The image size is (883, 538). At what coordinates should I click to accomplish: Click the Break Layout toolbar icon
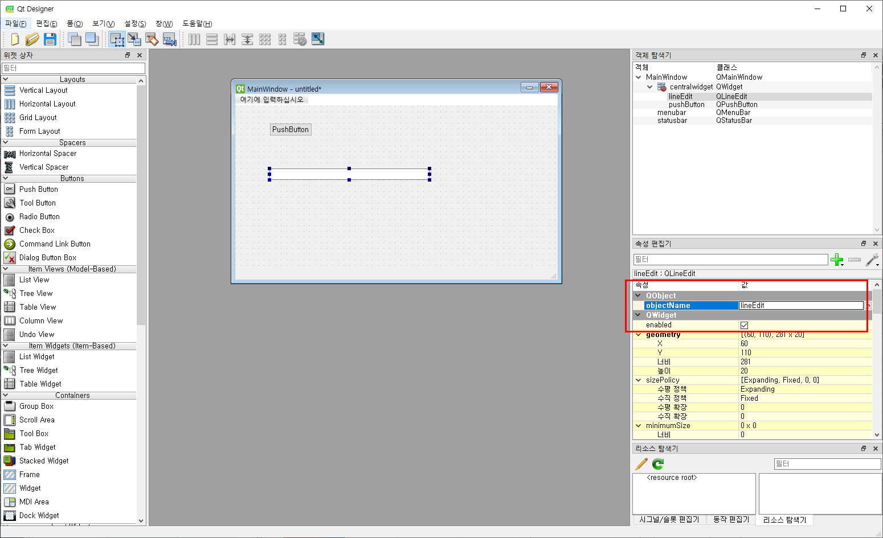pyautogui.click(x=300, y=39)
